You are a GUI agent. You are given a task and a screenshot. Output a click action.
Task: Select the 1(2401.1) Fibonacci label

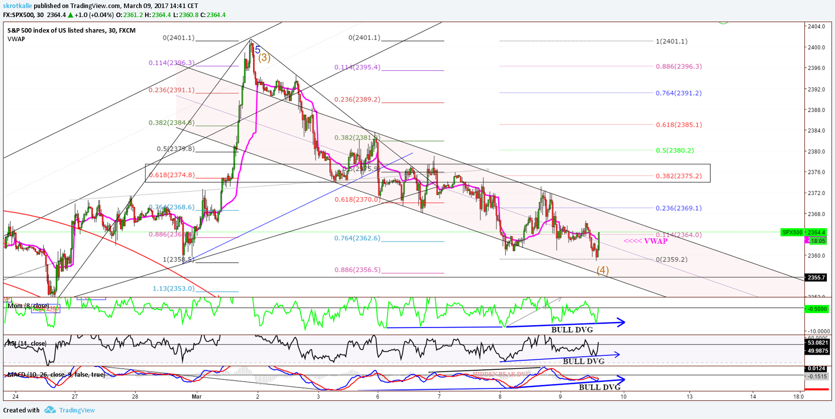(x=672, y=41)
